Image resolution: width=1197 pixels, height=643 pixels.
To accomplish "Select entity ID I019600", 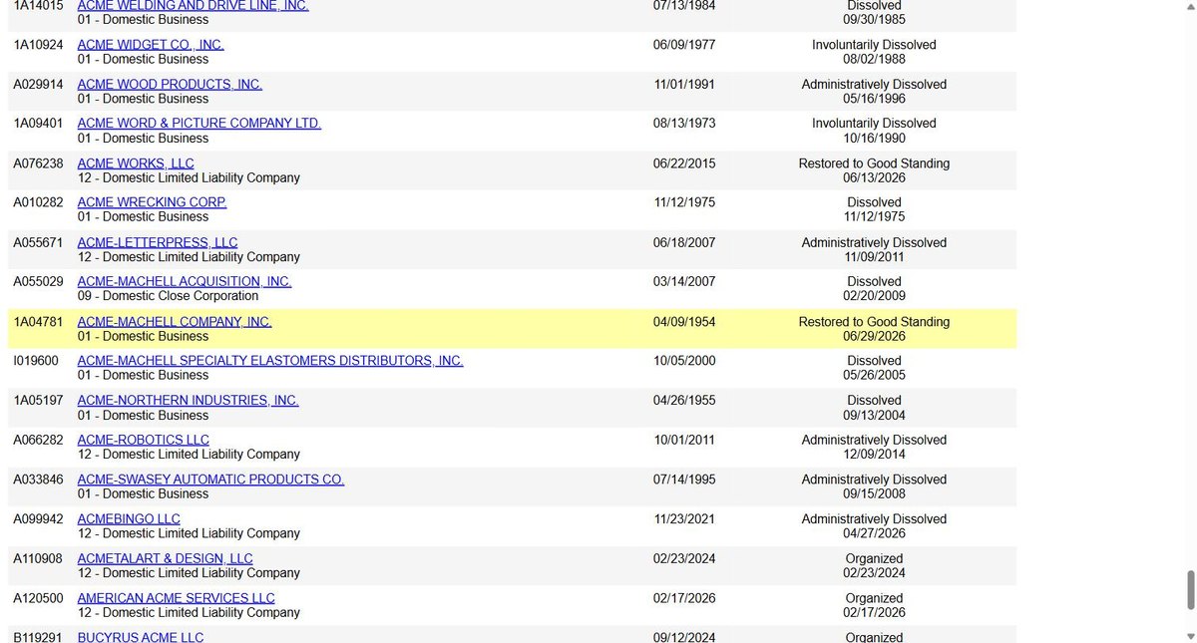I will pyautogui.click(x=36, y=361).
